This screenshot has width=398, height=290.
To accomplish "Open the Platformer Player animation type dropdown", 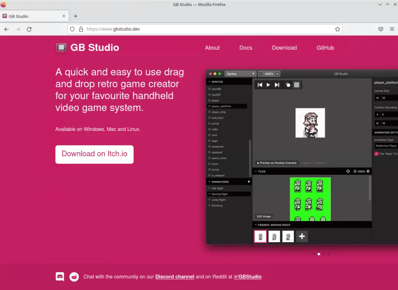I will coord(386,146).
